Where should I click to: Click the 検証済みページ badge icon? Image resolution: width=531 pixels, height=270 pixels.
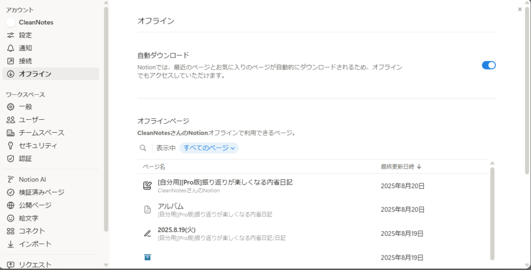10,192
